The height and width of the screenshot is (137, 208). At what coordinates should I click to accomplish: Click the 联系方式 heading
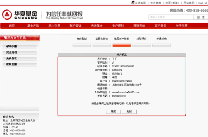coord(8,117)
